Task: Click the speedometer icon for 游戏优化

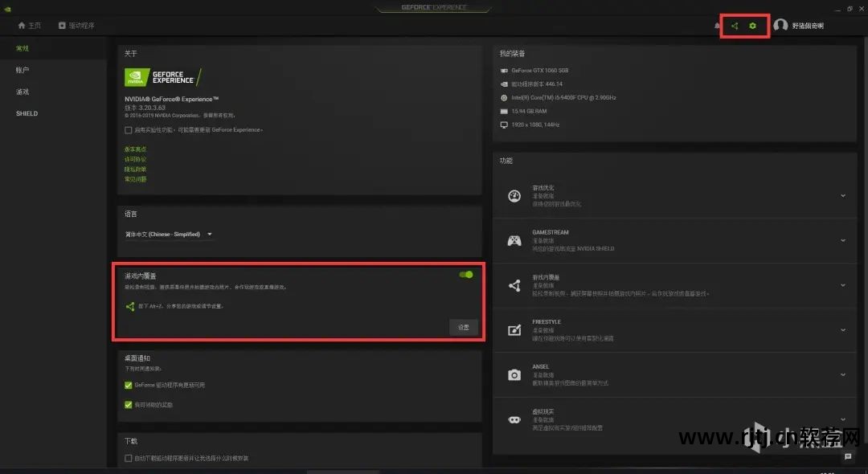Action: 514,196
